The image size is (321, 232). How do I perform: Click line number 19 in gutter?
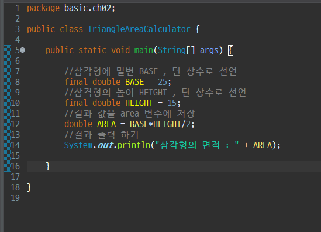point(15,198)
